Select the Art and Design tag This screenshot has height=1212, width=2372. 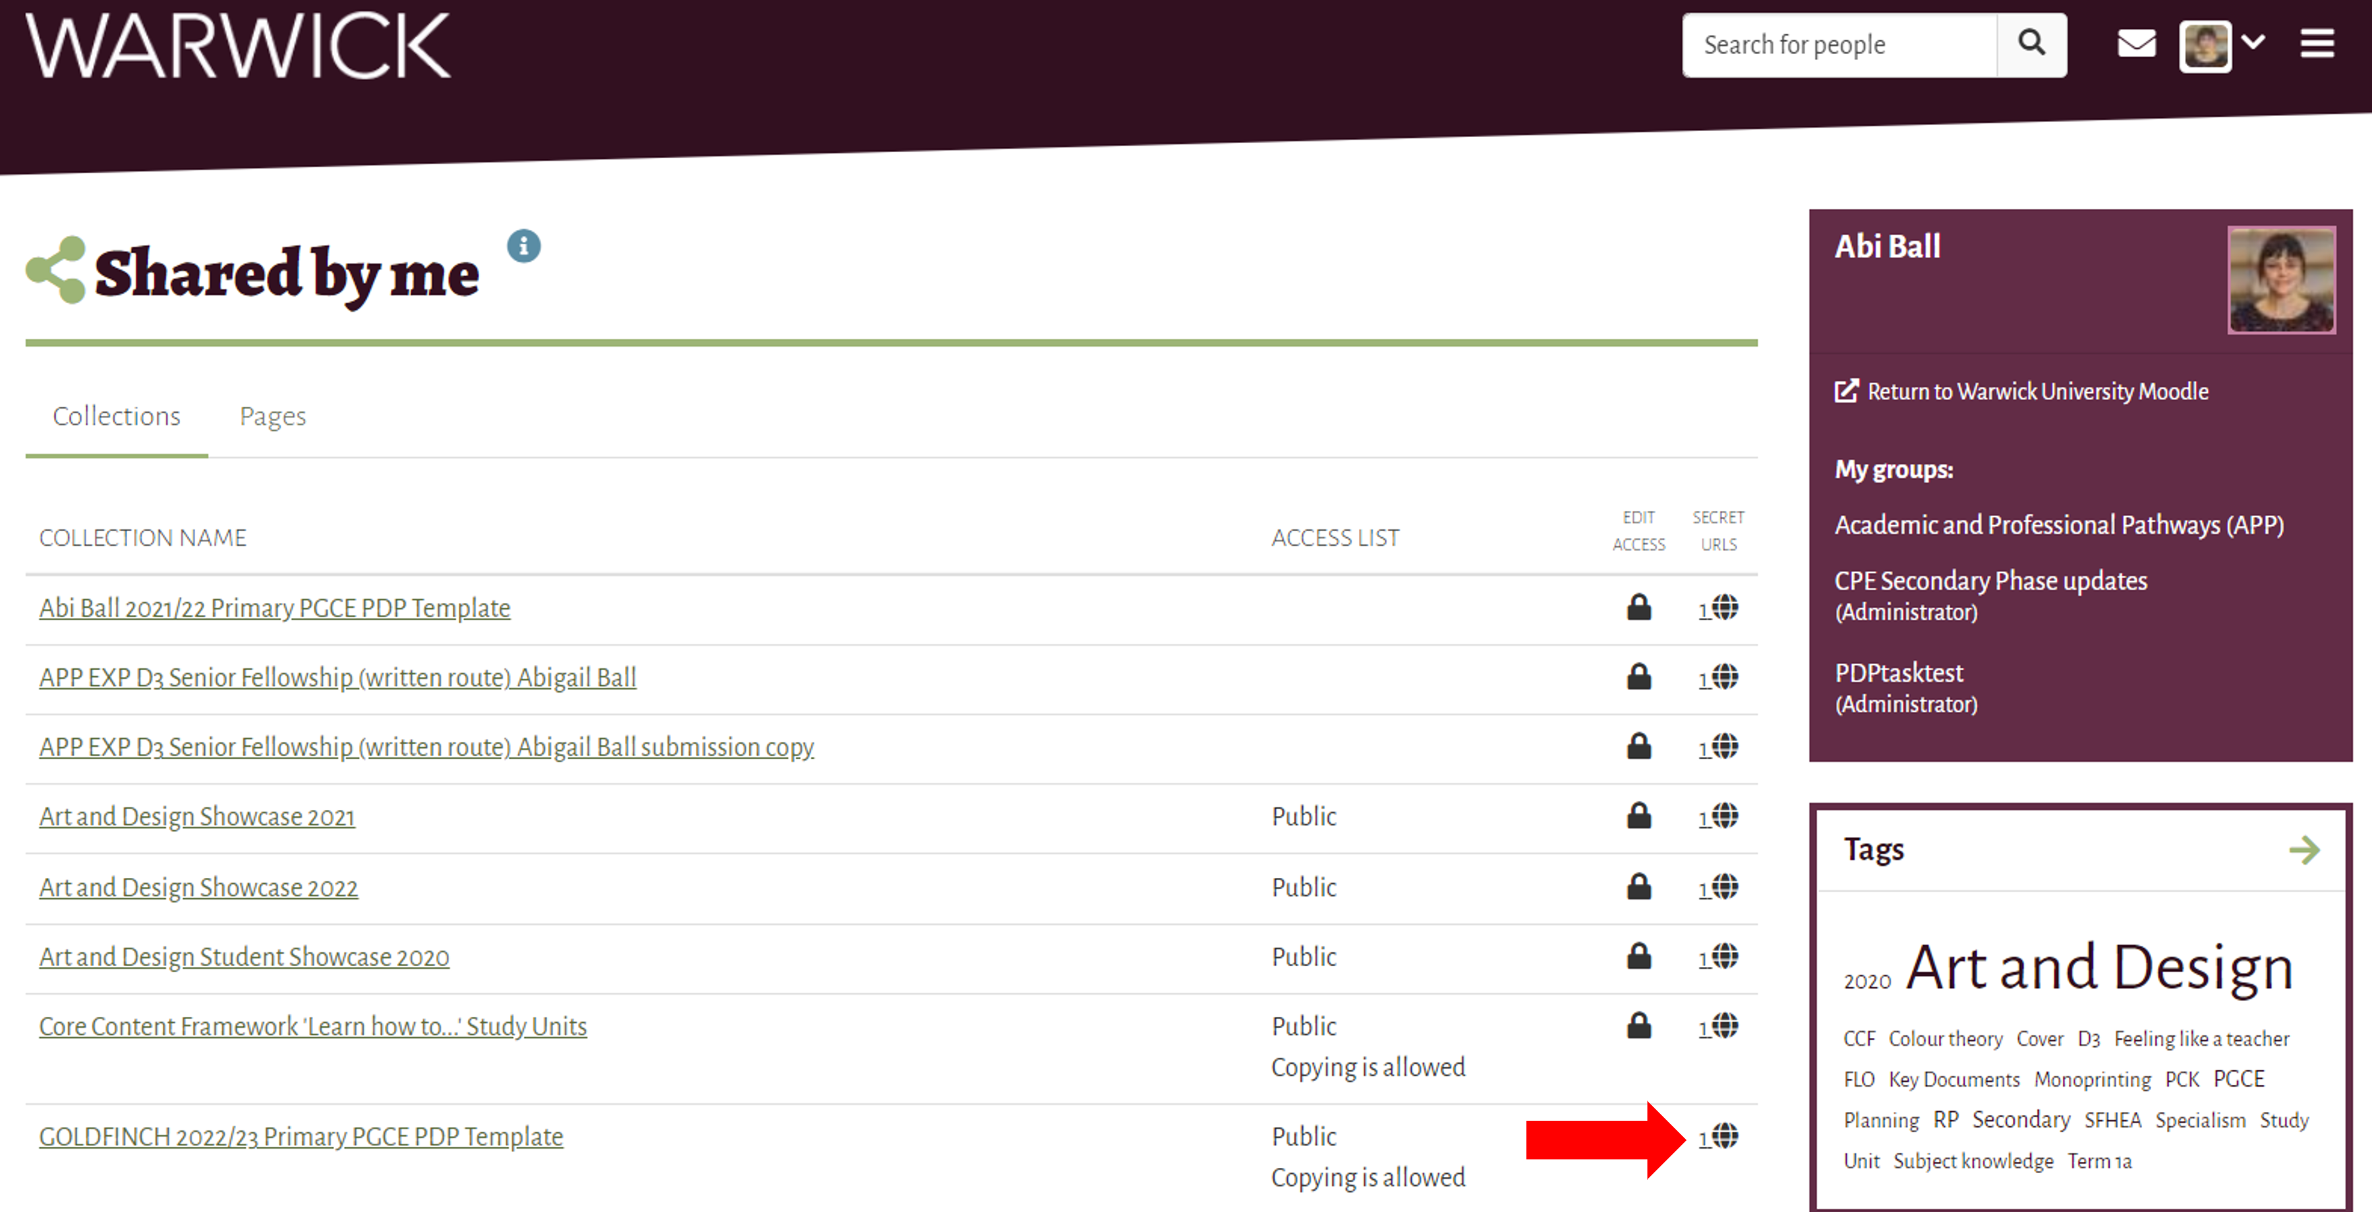(x=2098, y=968)
